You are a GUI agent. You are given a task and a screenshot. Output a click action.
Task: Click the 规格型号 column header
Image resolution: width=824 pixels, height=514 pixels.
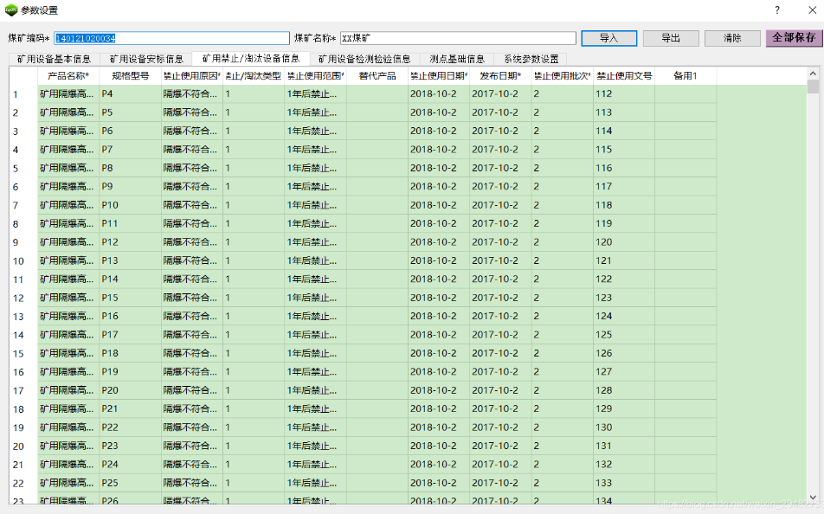[x=131, y=76]
